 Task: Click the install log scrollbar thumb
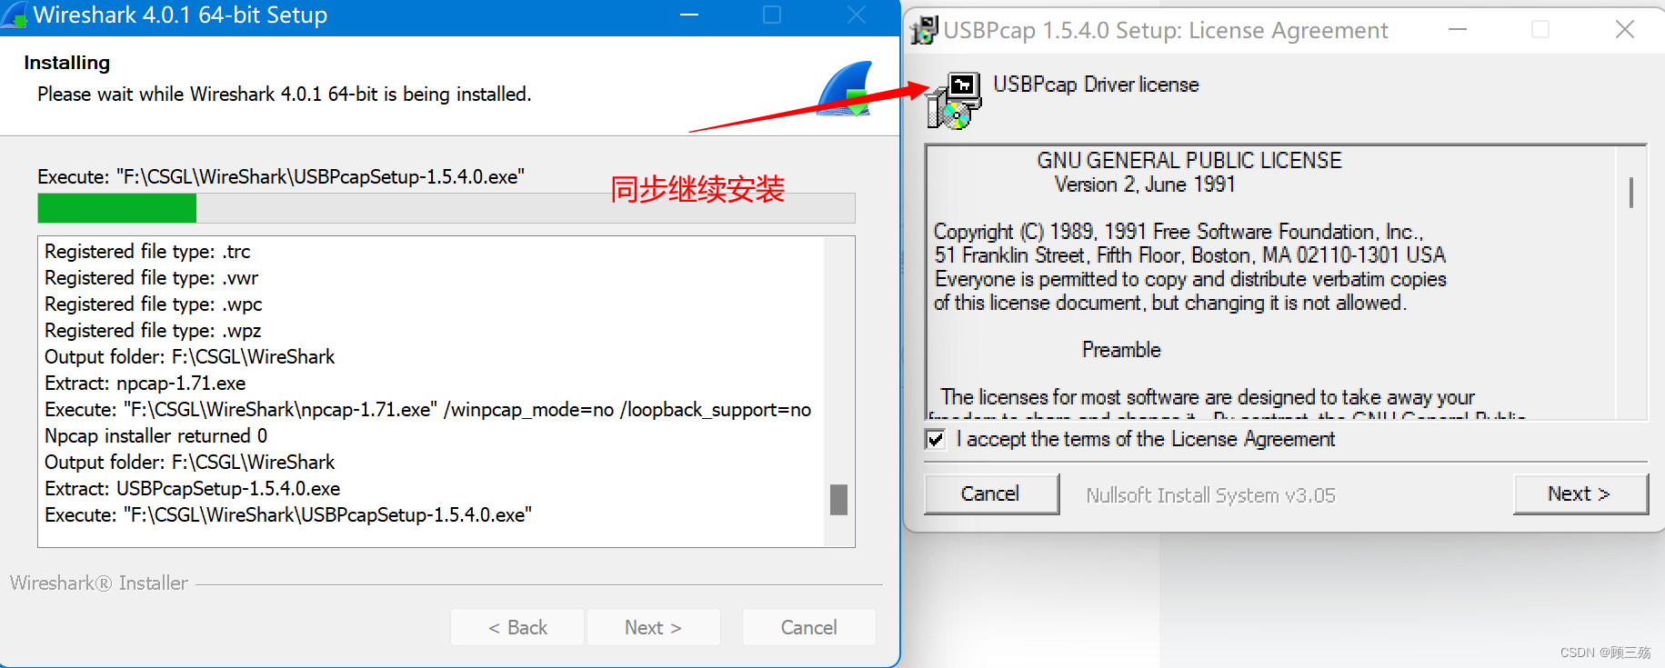pos(838,500)
